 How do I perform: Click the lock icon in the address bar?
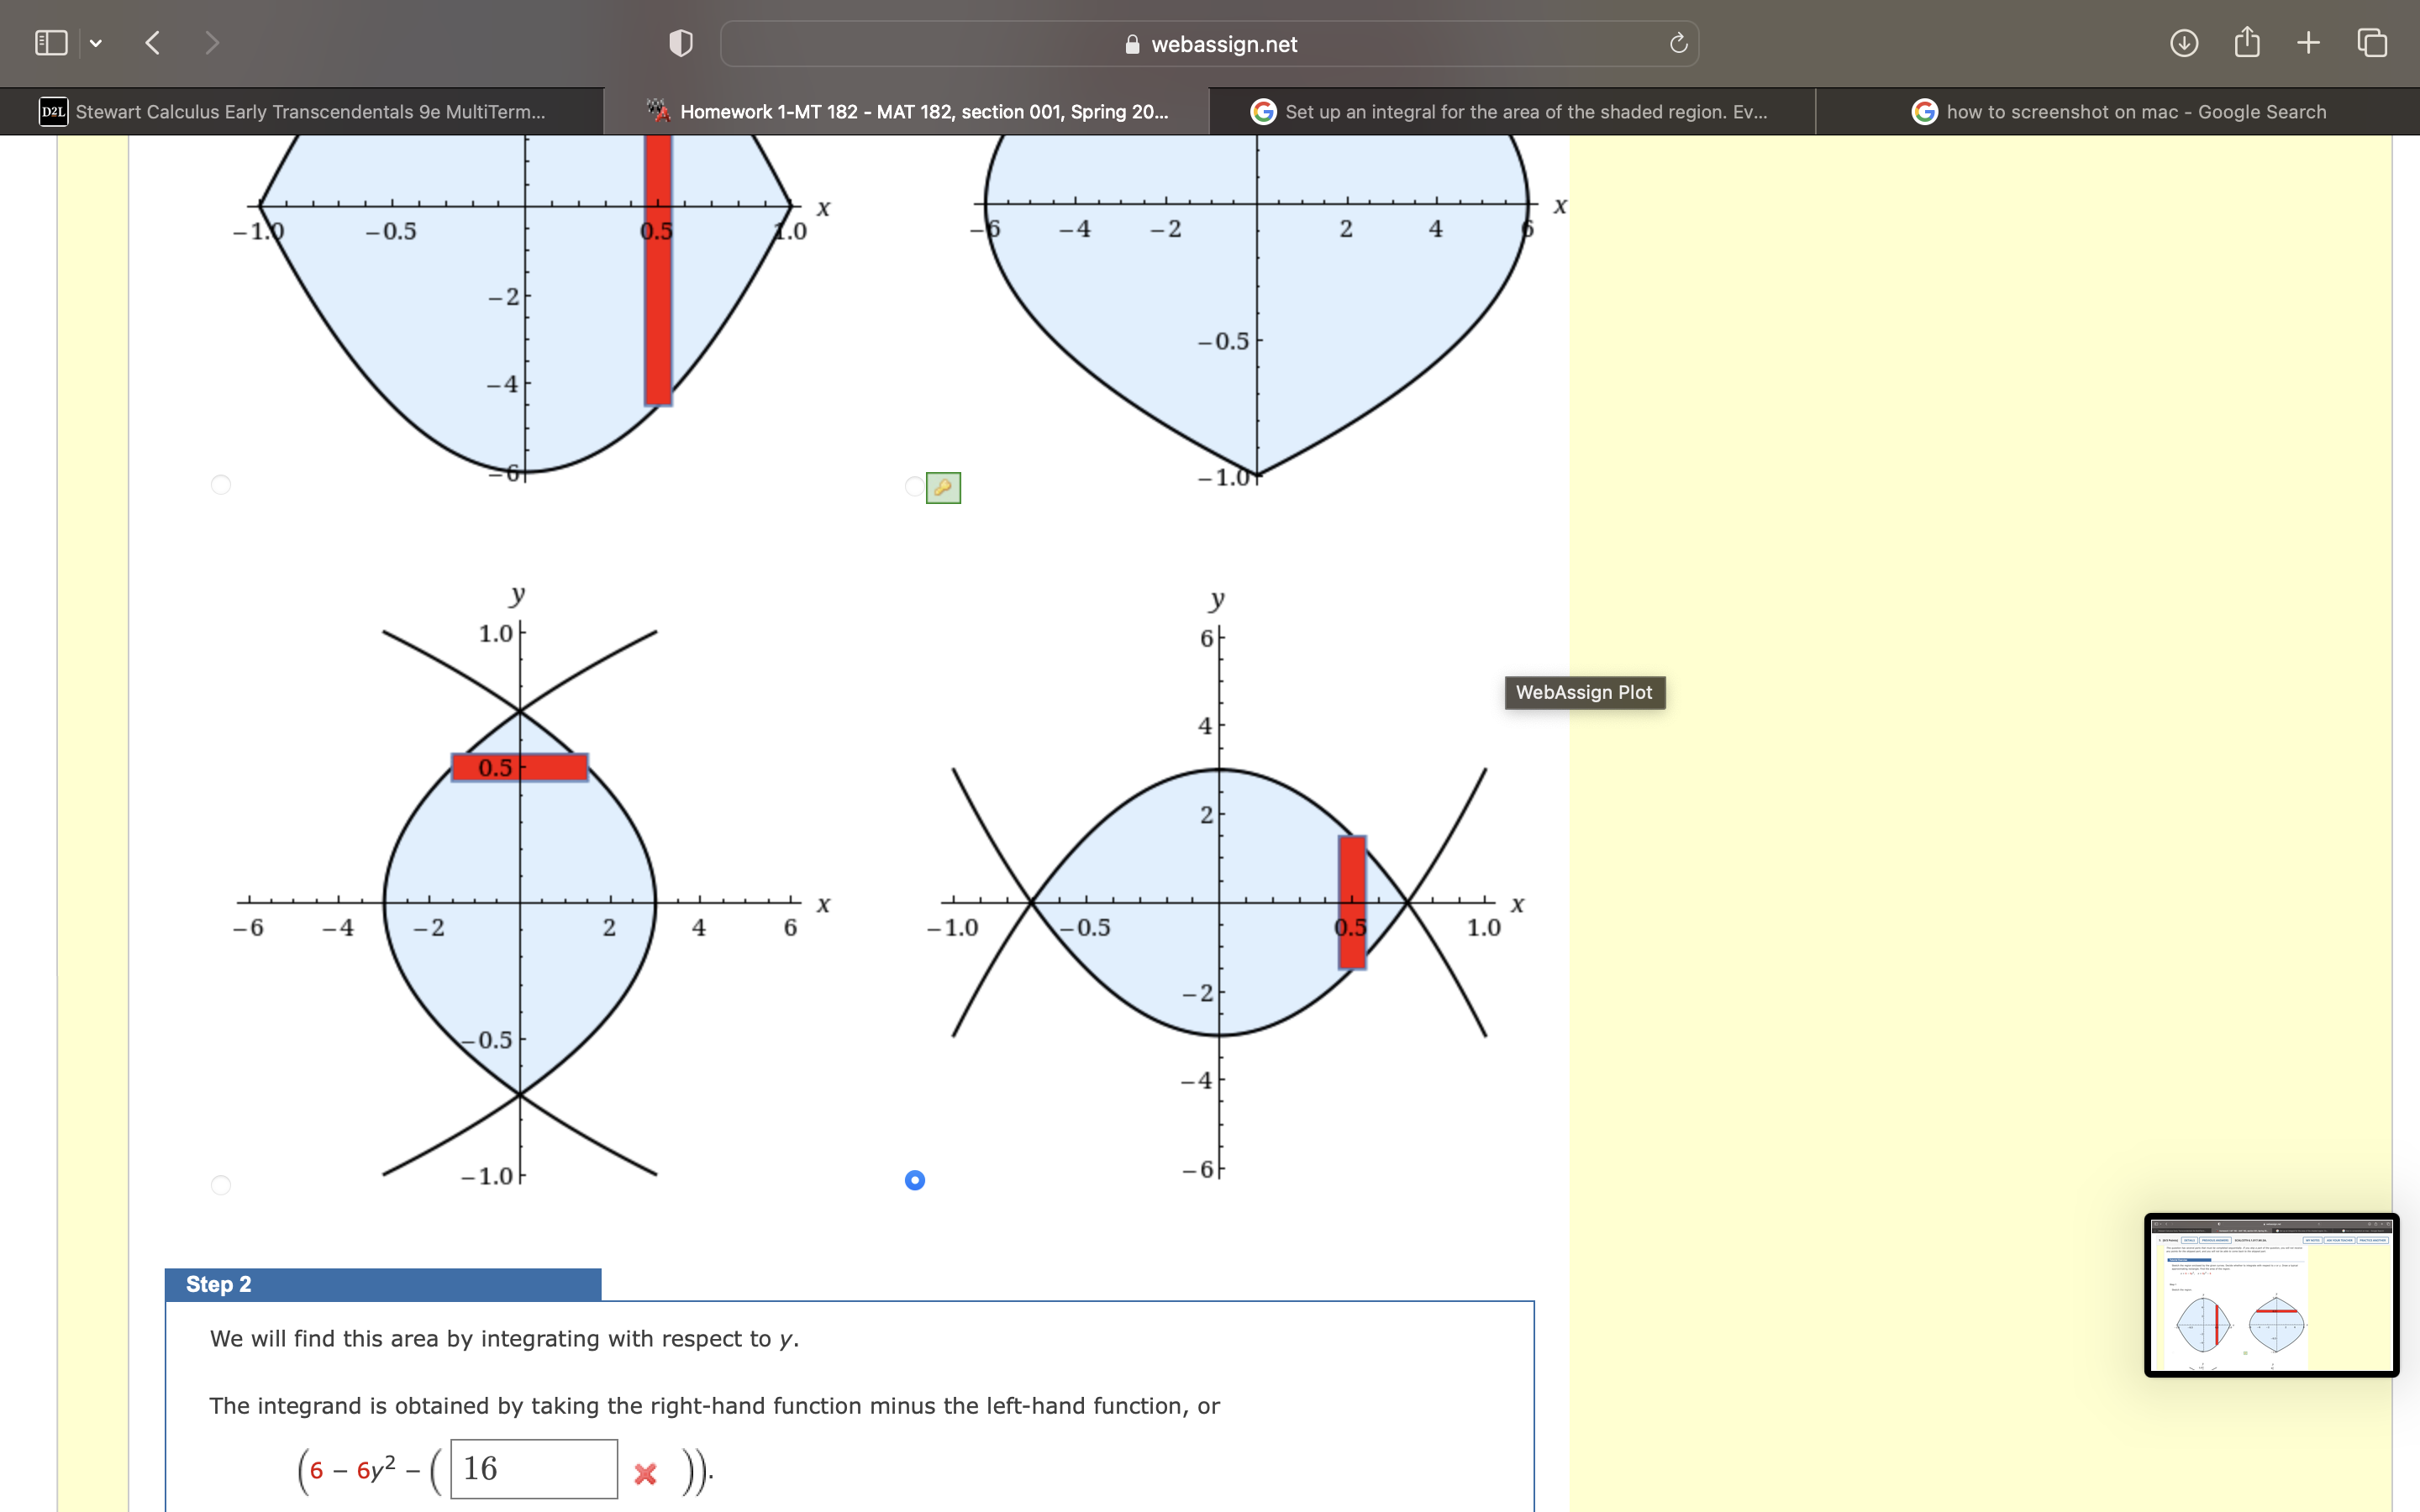tap(1132, 44)
